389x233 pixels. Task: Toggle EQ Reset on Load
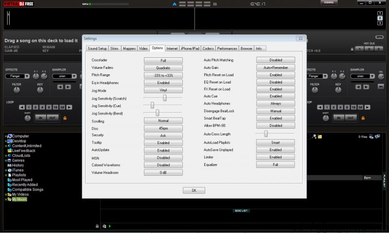276,82
